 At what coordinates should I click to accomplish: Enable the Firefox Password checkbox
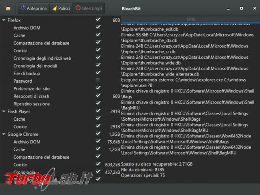(98, 81)
